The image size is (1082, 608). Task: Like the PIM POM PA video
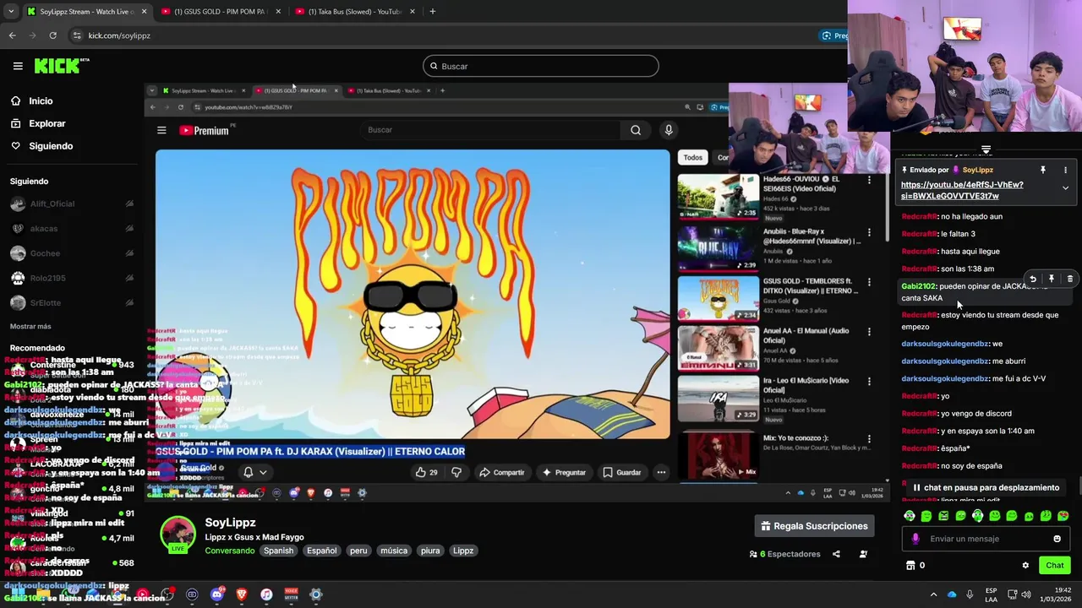tap(426, 472)
